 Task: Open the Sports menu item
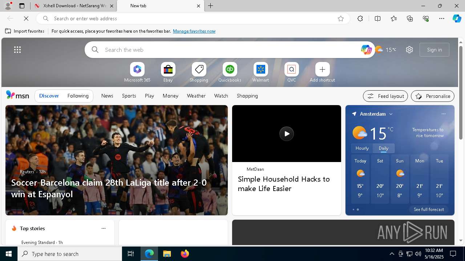(129, 96)
